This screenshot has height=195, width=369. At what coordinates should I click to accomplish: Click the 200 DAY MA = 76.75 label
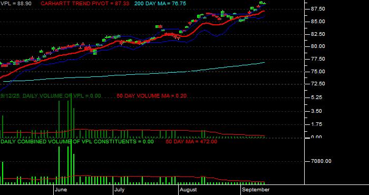pyautogui.click(x=160, y=4)
